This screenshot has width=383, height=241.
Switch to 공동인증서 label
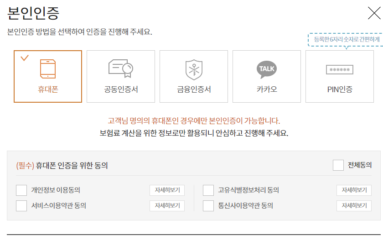pos(121,89)
